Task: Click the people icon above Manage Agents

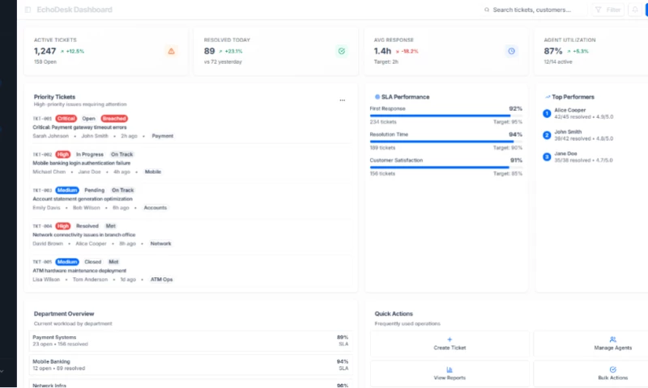Action: coord(613,339)
